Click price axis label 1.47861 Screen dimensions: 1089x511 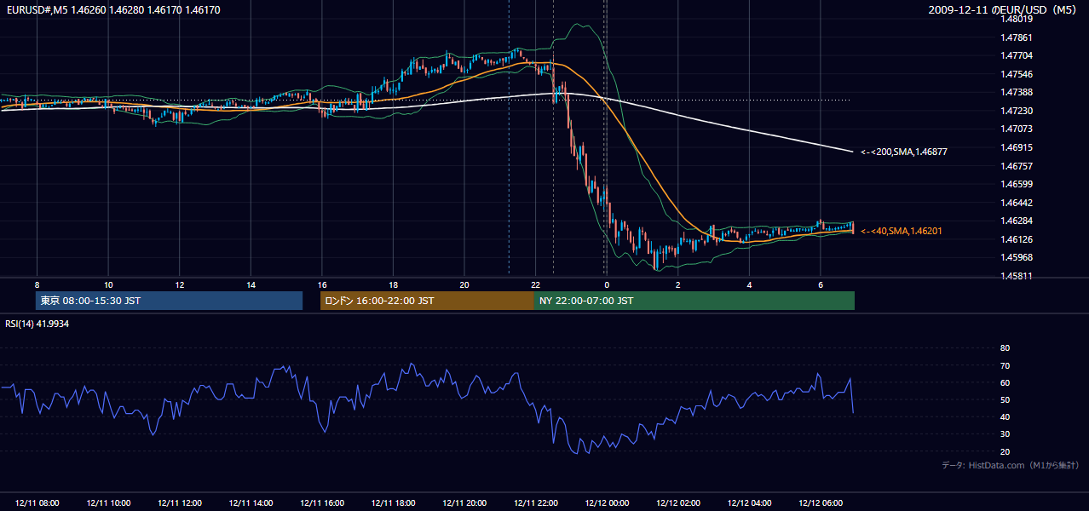(x=1017, y=37)
